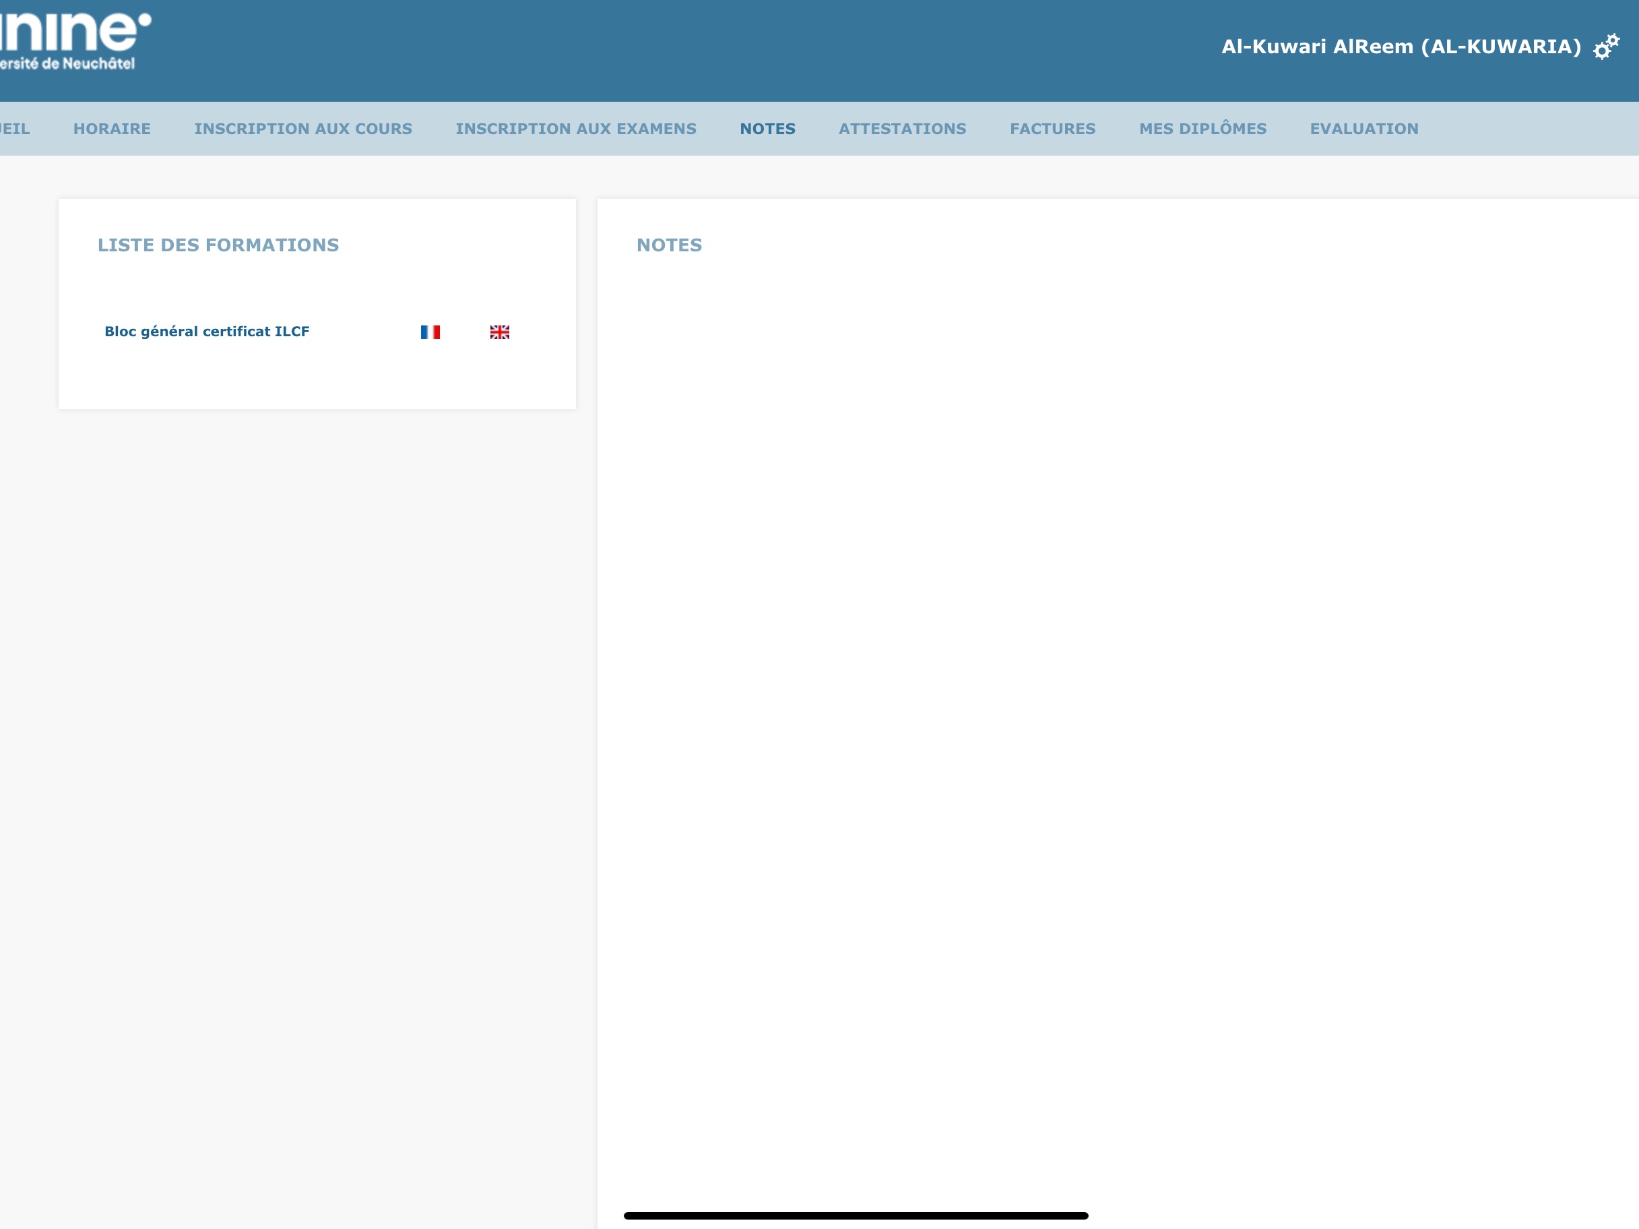This screenshot has height=1229, width=1639.
Task: Open the Attestations section
Action: pyautogui.click(x=902, y=129)
